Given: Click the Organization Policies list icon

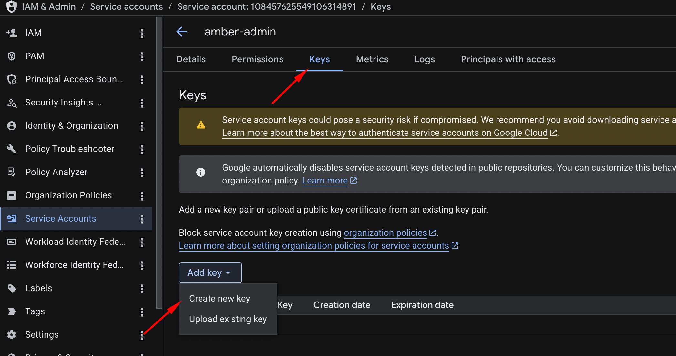Looking at the screenshot, I should point(12,195).
